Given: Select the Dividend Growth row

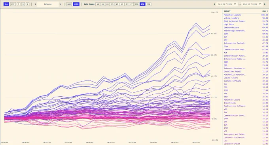Looking at the screenshot, I should tap(246, 144).
